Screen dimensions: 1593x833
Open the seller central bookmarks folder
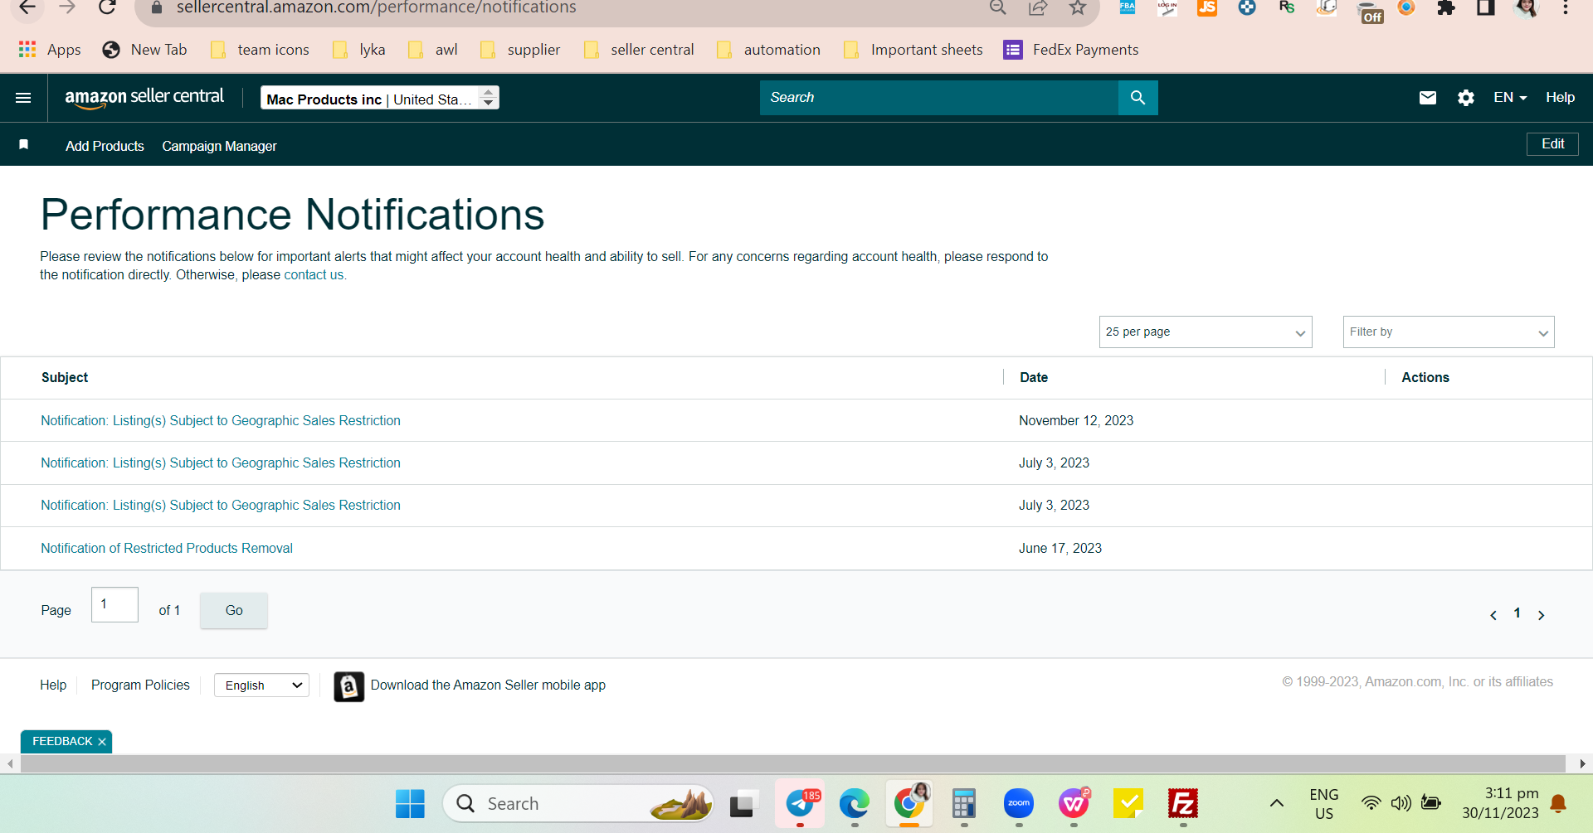coord(640,50)
